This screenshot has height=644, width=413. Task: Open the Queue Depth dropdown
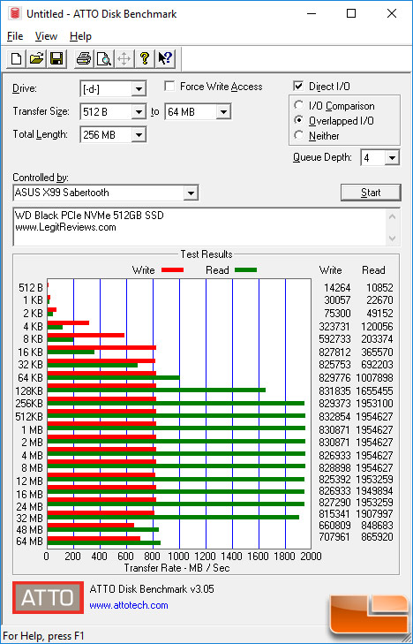pyautogui.click(x=392, y=158)
